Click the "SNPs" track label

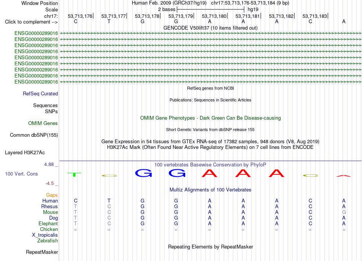pos(51,111)
